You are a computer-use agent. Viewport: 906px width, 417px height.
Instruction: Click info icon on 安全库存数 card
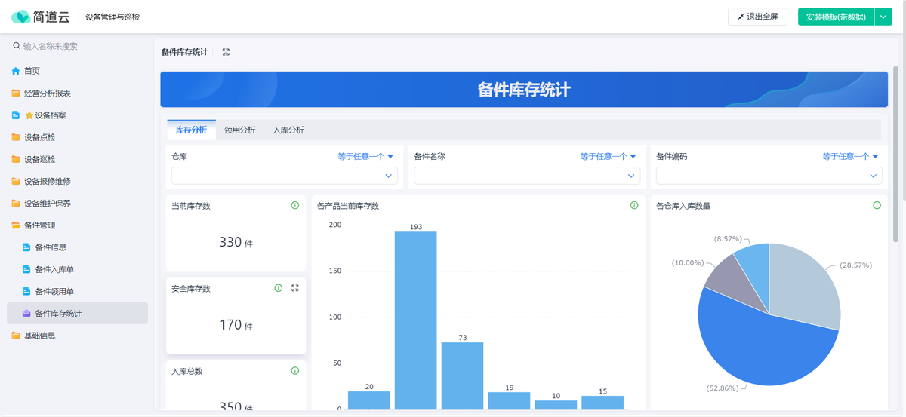coord(279,288)
